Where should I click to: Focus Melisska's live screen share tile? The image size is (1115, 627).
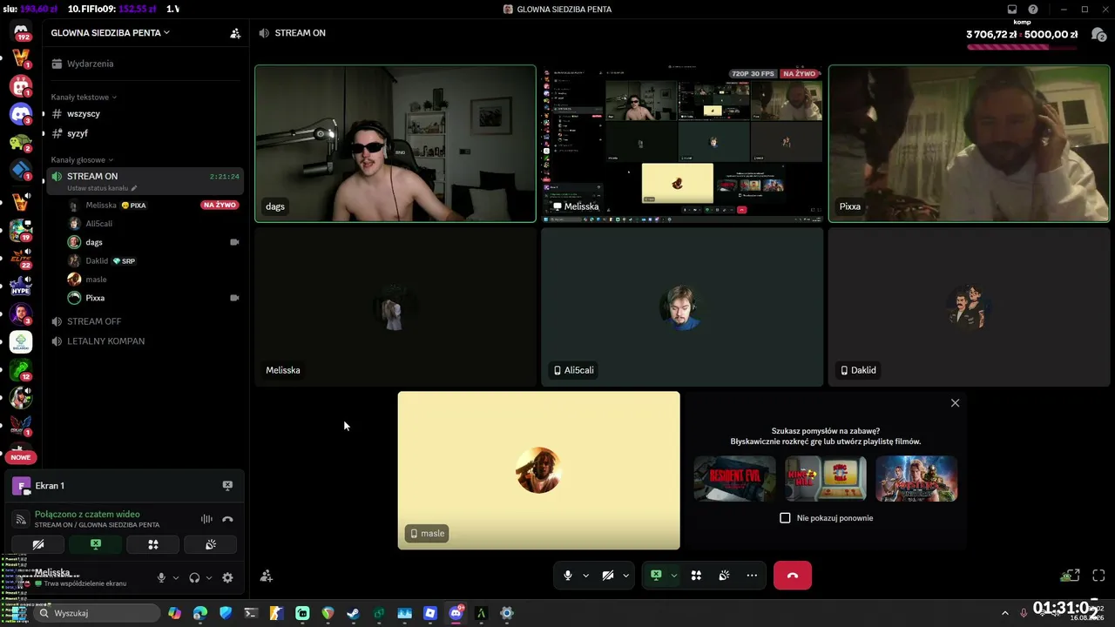(x=682, y=144)
